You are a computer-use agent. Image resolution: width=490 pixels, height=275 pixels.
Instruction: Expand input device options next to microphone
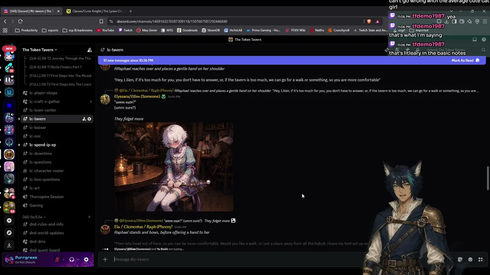(x=63, y=260)
